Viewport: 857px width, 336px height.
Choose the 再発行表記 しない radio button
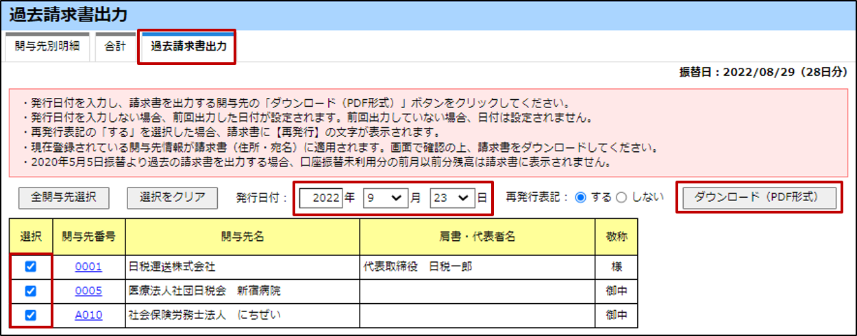[622, 198]
